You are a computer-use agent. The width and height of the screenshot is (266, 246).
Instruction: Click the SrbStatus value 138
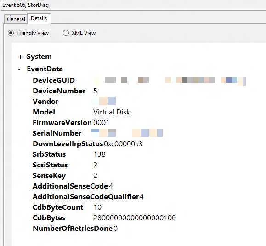(x=99, y=154)
